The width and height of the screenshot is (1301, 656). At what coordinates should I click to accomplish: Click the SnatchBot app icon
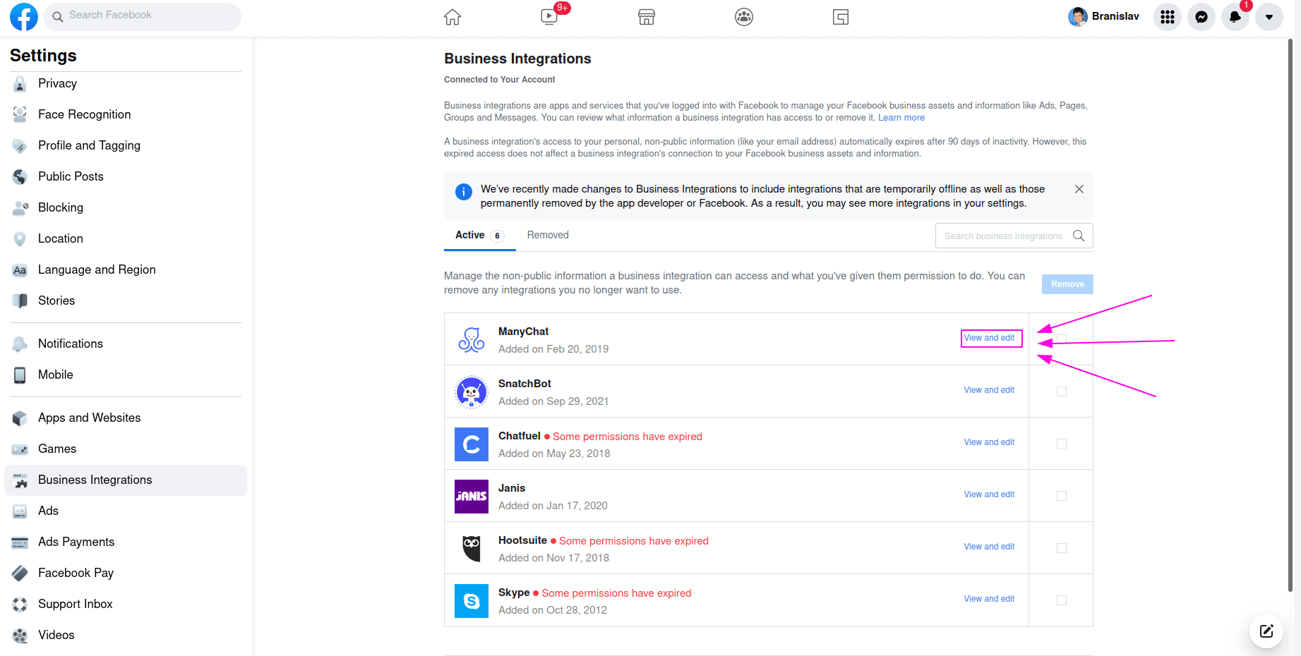tap(472, 392)
